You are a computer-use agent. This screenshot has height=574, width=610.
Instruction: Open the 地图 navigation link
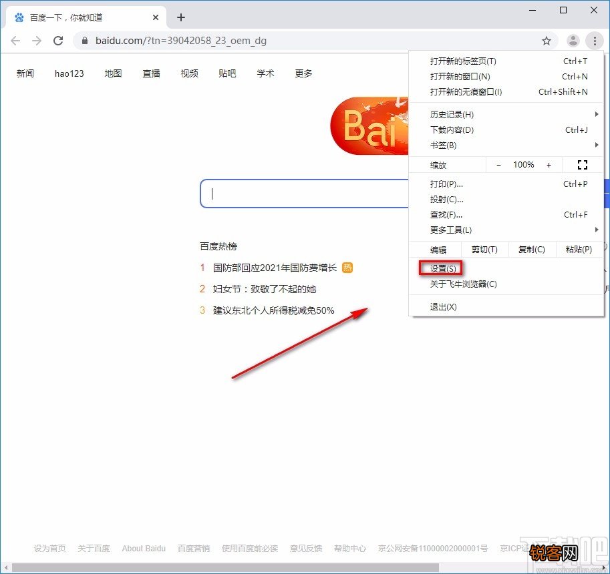113,73
